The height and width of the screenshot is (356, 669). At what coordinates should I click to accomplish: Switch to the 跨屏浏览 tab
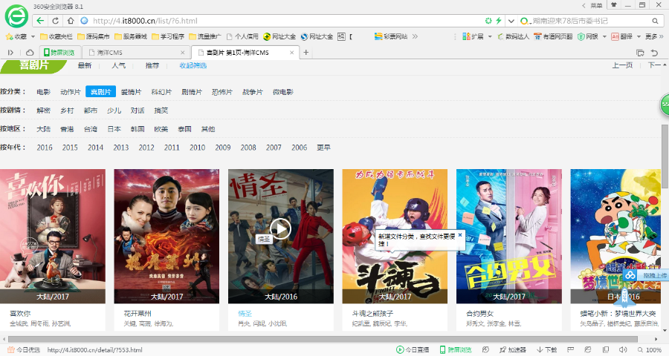pos(59,53)
